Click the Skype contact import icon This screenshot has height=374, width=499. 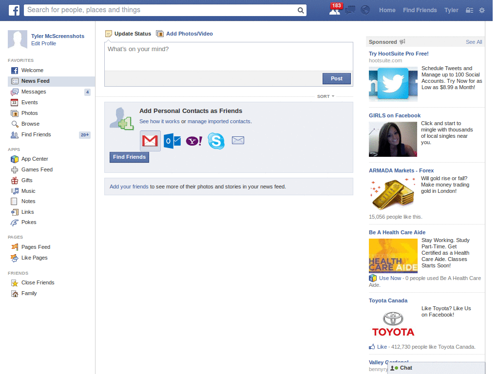point(216,141)
